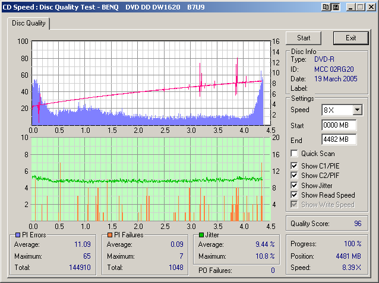Click the green Jitter color square
This screenshot has width=379, height=283.
(202, 236)
